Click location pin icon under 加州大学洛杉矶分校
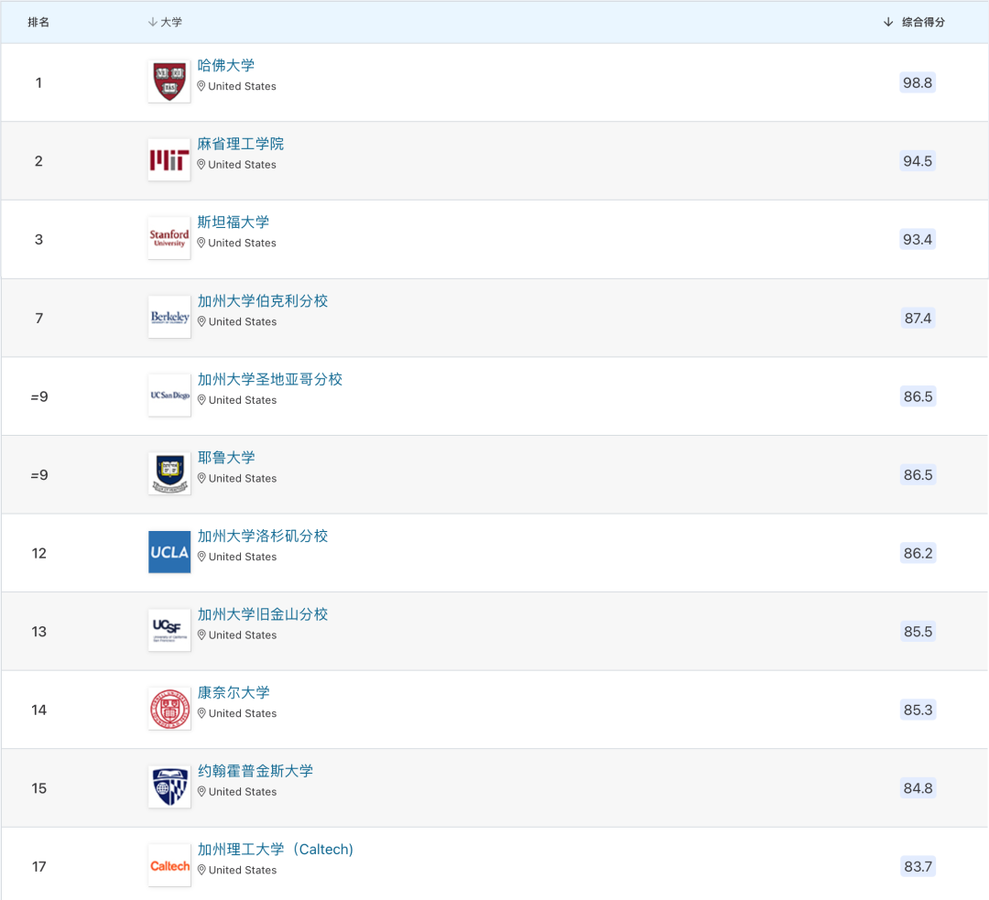 point(201,557)
